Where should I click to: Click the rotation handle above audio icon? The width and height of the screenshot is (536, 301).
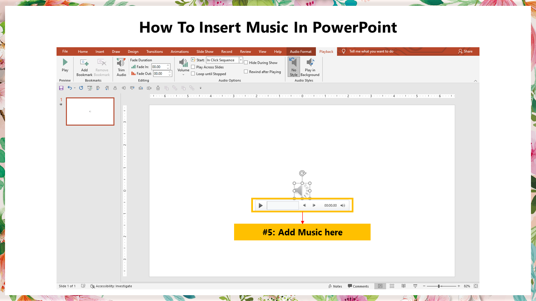click(x=302, y=173)
